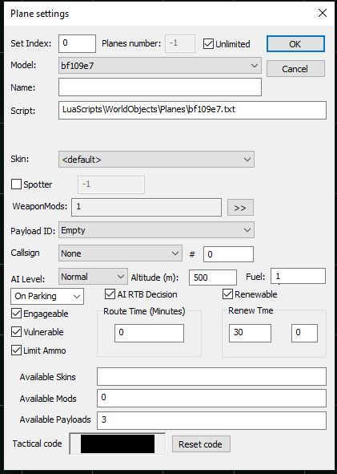Open the Payload ID dropdown
The image size is (337, 474).
156,230
